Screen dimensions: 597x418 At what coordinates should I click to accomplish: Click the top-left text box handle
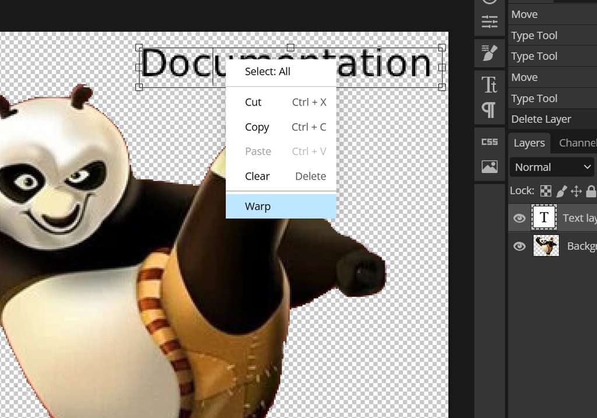click(x=139, y=48)
